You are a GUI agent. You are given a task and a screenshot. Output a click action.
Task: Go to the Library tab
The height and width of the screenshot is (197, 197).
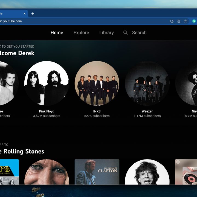(106, 33)
